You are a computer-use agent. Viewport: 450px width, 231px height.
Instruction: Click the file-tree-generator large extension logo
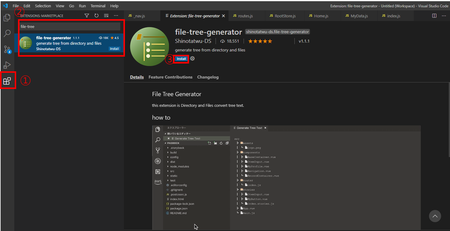pos(150,46)
